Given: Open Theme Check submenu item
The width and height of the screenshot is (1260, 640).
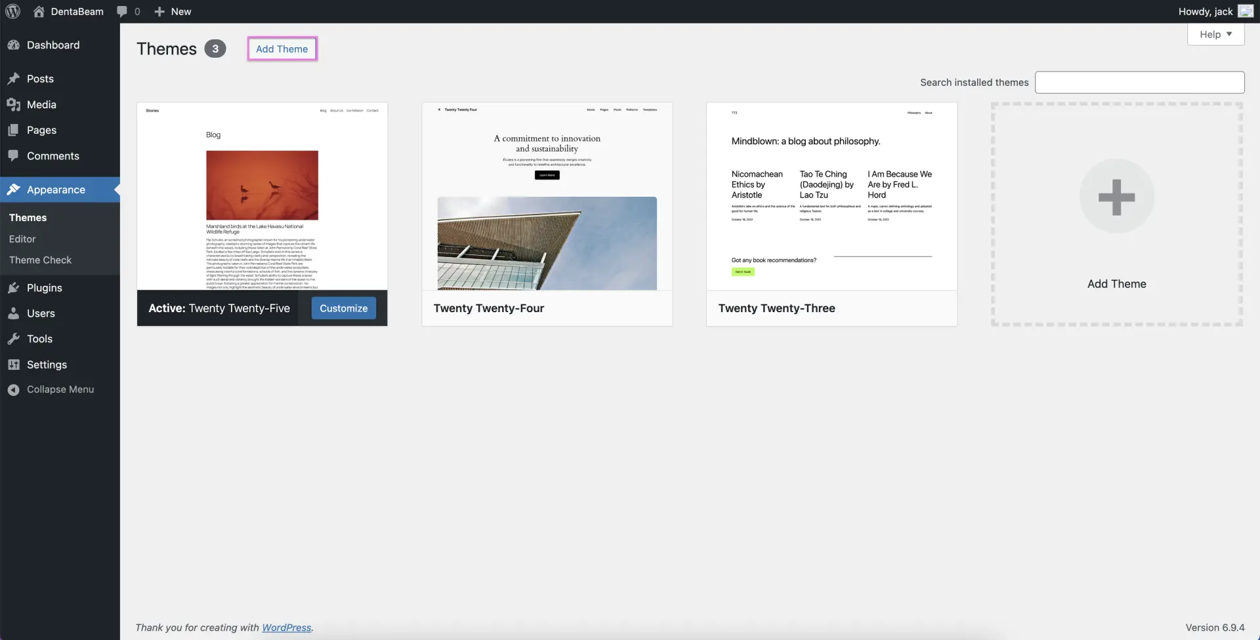Looking at the screenshot, I should coord(40,260).
